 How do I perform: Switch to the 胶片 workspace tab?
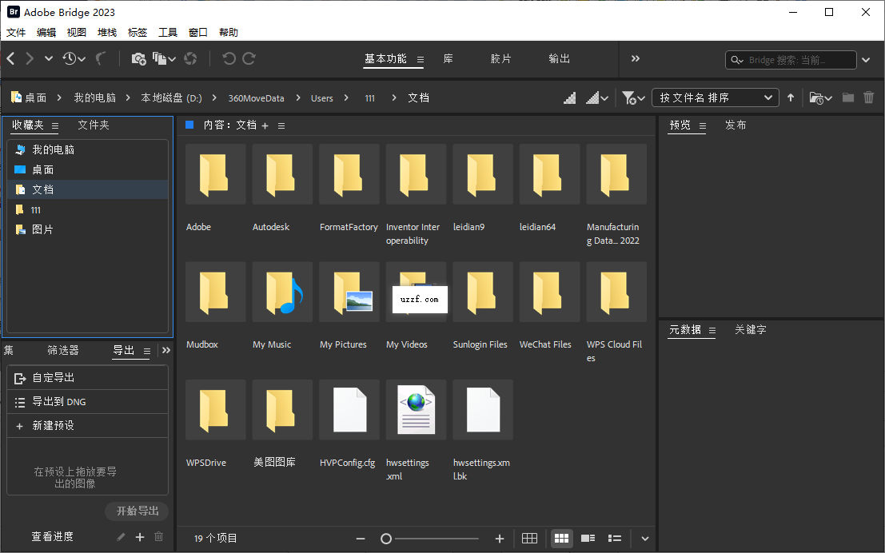coord(500,58)
